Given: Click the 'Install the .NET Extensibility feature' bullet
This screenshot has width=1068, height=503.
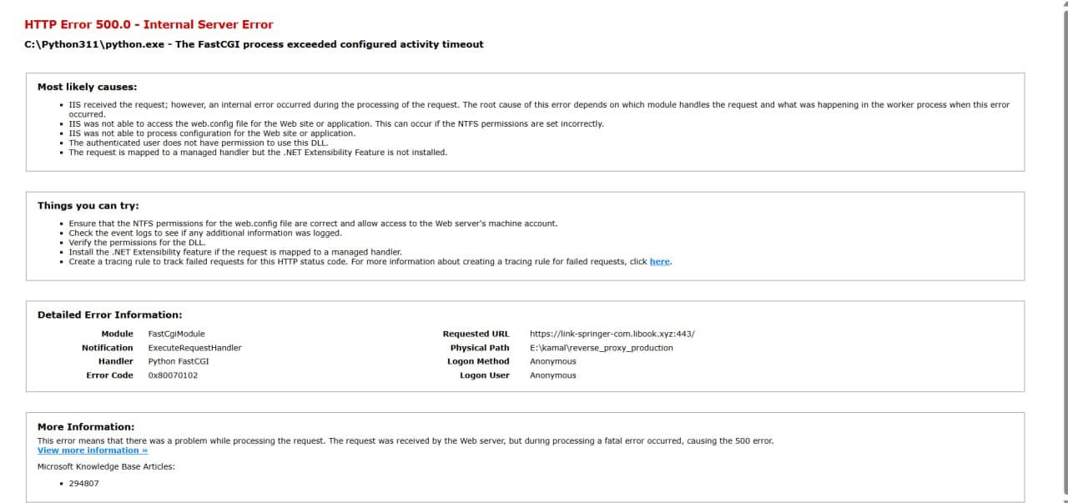Looking at the screenshot, I should (235, 252).
